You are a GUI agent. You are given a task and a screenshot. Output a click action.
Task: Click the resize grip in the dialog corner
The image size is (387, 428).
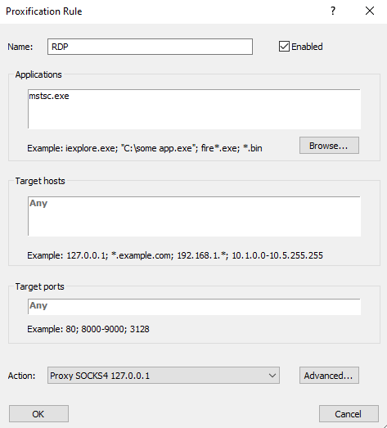383,424
